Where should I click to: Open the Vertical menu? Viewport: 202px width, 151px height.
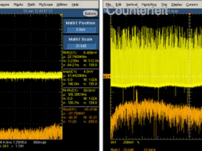tap(131, 4)
